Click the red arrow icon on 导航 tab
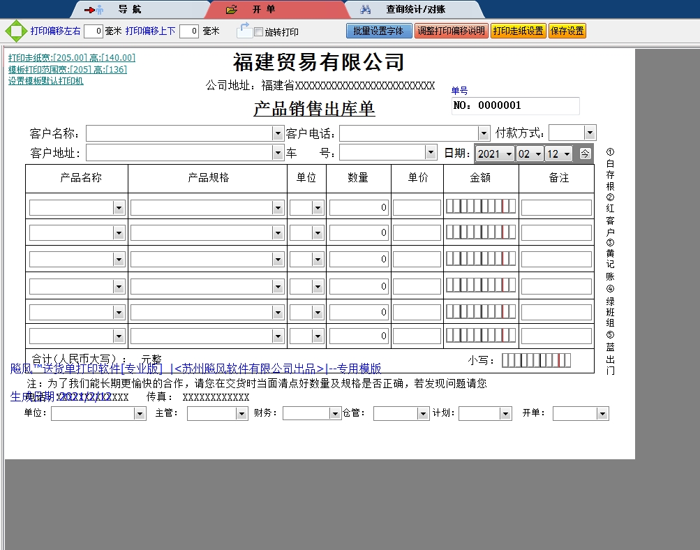Screen dimensions: 700x550 pyautogui.click(x=89, y=9)
